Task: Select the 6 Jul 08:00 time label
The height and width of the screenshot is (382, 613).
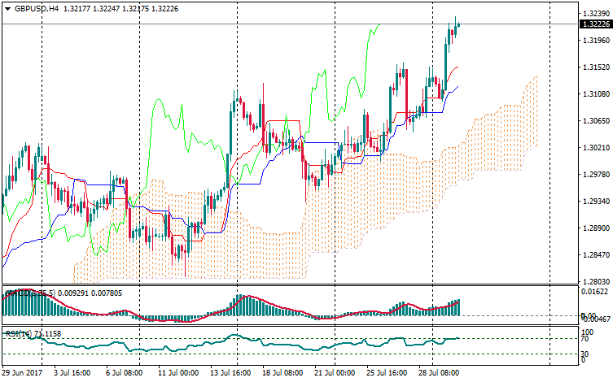Action: (x=125, y=372)
